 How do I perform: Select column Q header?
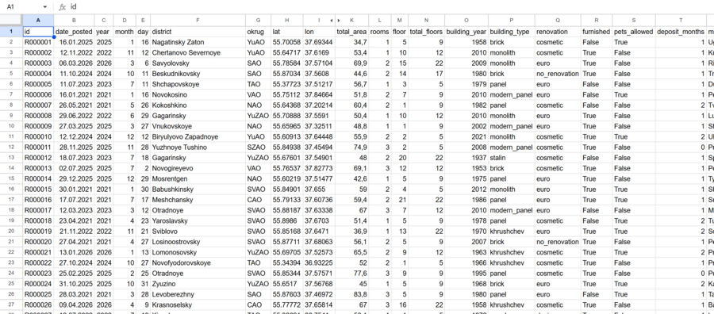[x=558, y=20]
